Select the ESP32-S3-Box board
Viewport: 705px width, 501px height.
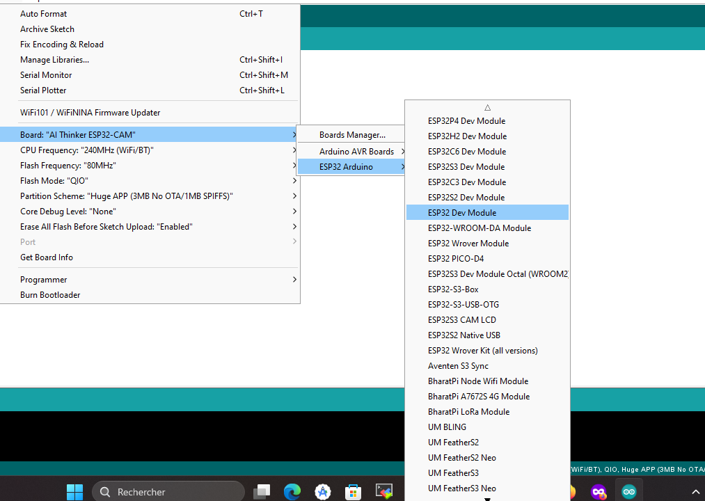pyautogui.click(x=487, y=289)
